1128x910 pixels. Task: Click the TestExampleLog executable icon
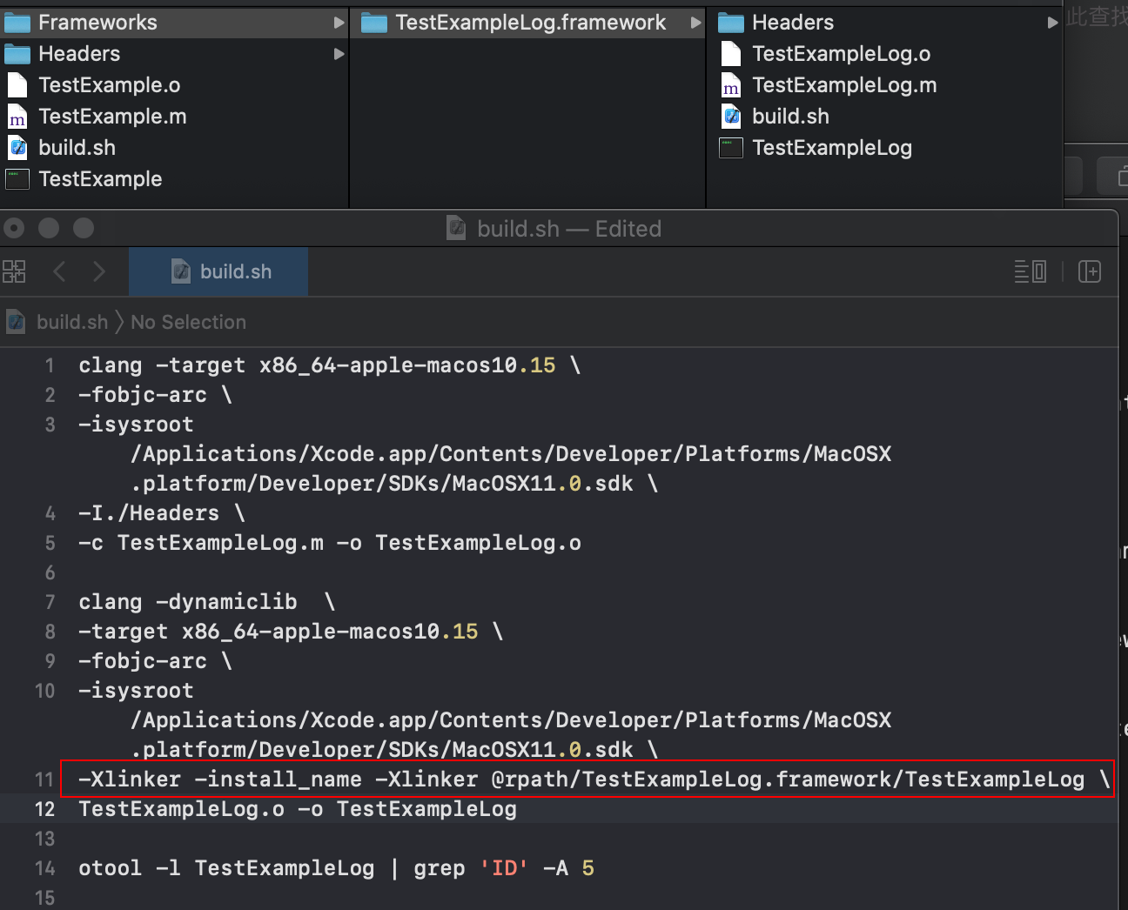pyautogui.click(x=731, y=148)
